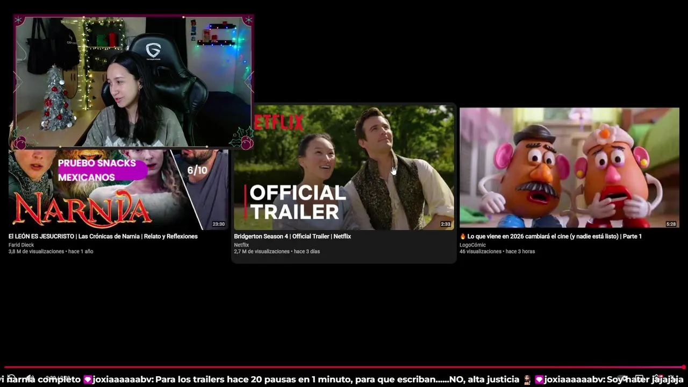Viewport: 688px width, 387px height.
Task: Click '46 visualizaciones • hace 3 horas'
Action: [x=497, y=252]
